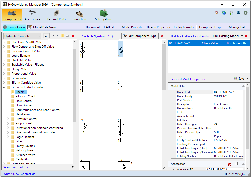
Task: Remove linked model with red X
Action: (246, 36)
